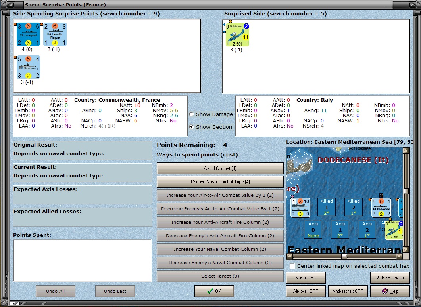Click the Allied 1 sea box on the map
This screenshot has width=421, height=307.
tap(327, 207)
